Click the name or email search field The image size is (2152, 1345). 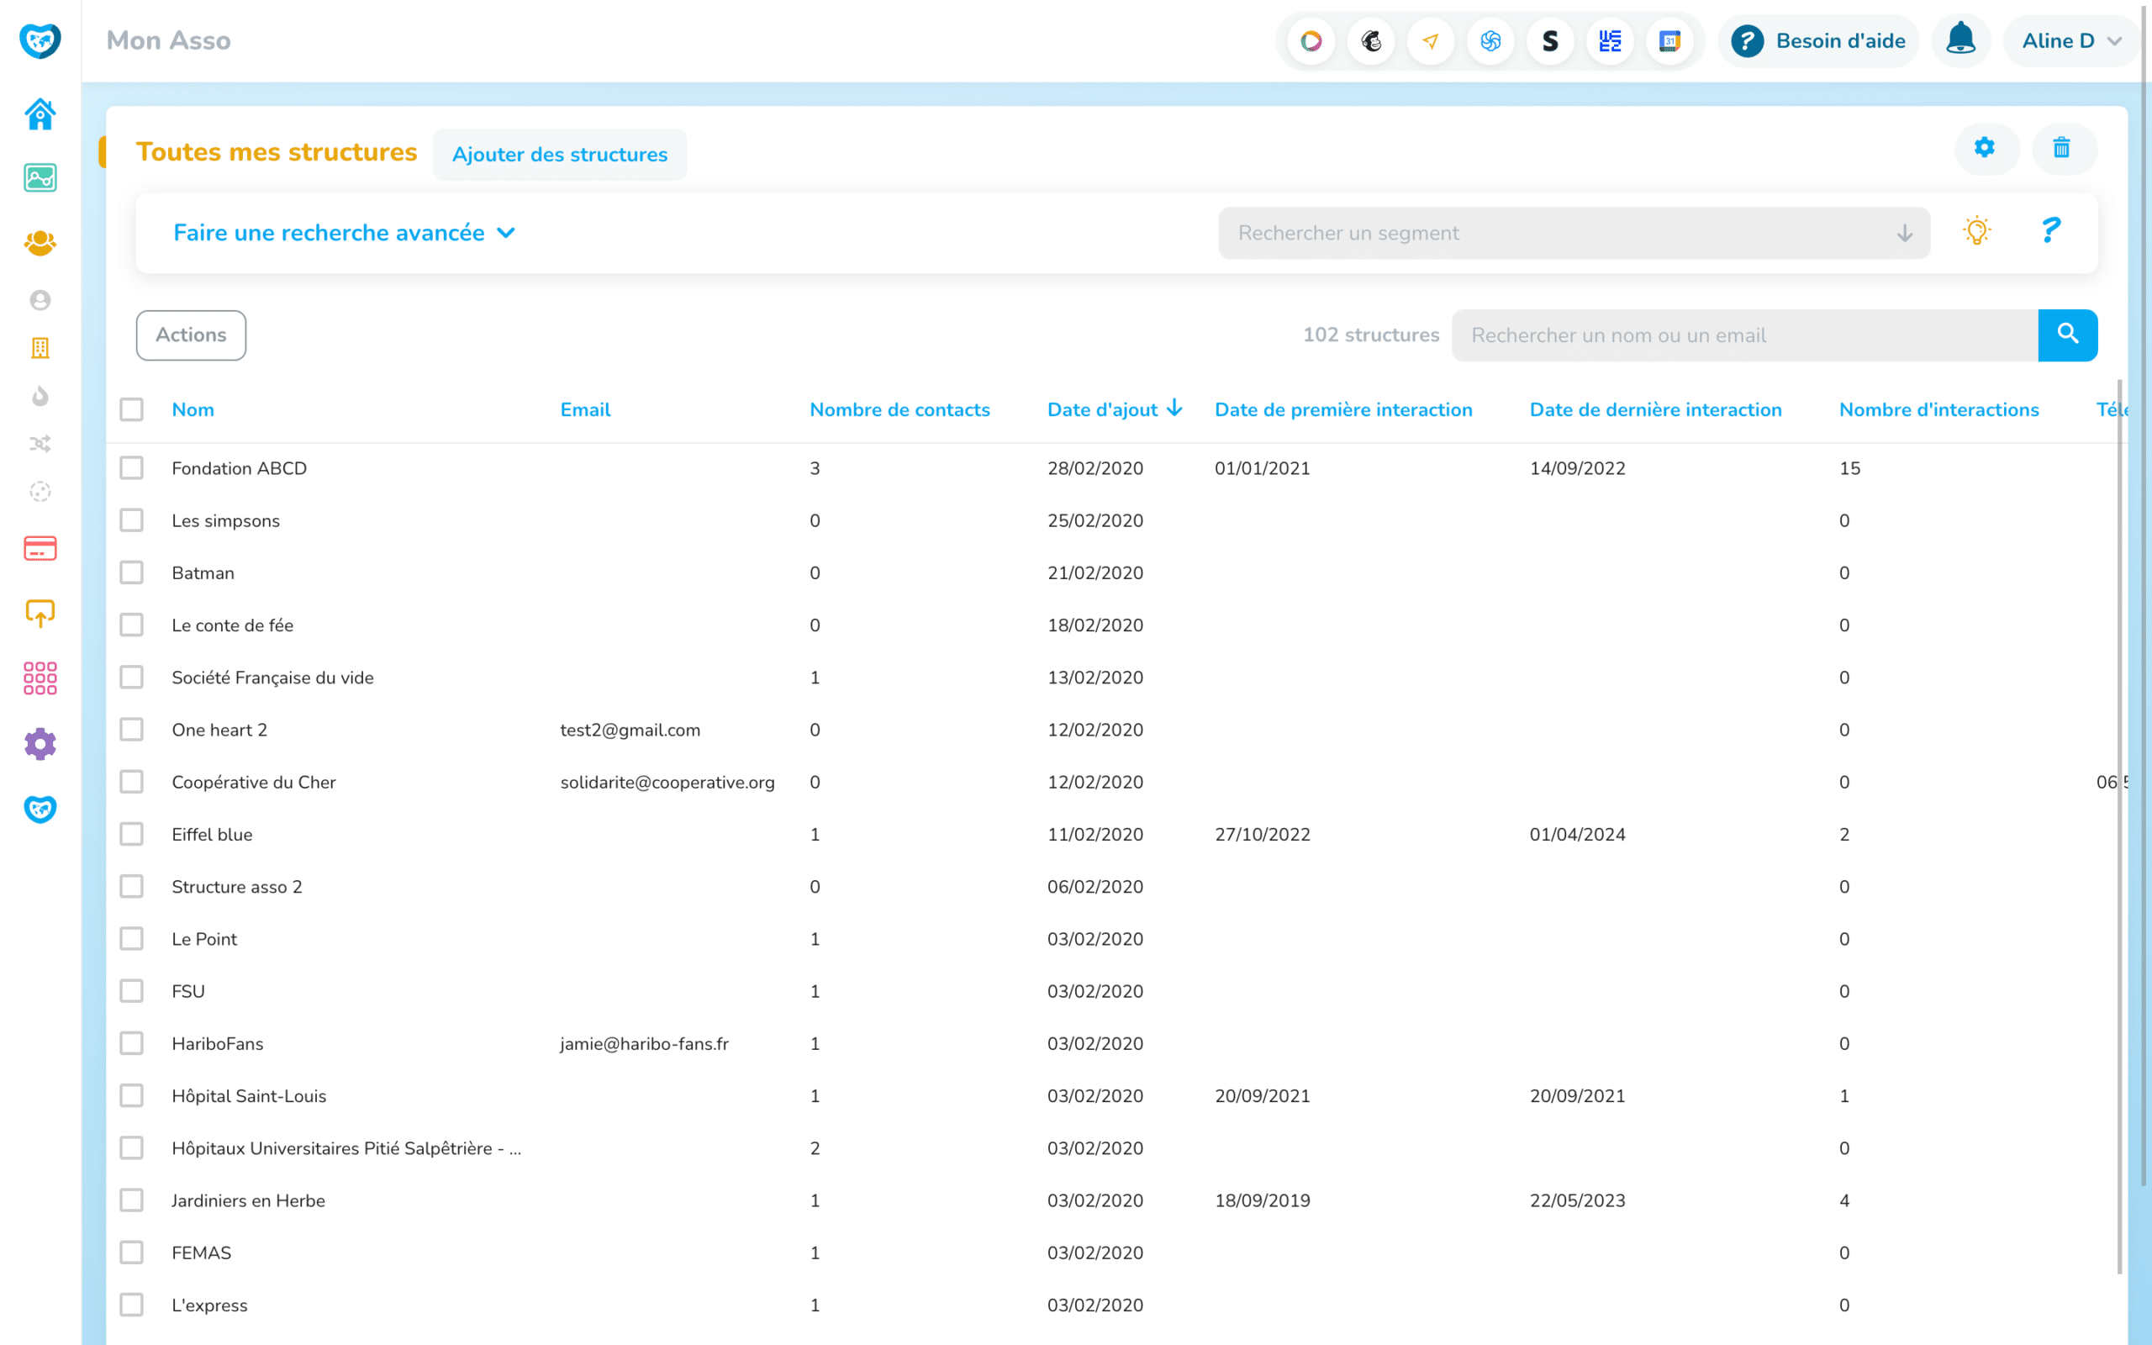(x=1743, y=335)
